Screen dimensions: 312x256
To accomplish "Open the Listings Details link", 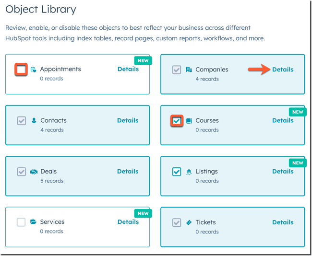I will (283, 171).
